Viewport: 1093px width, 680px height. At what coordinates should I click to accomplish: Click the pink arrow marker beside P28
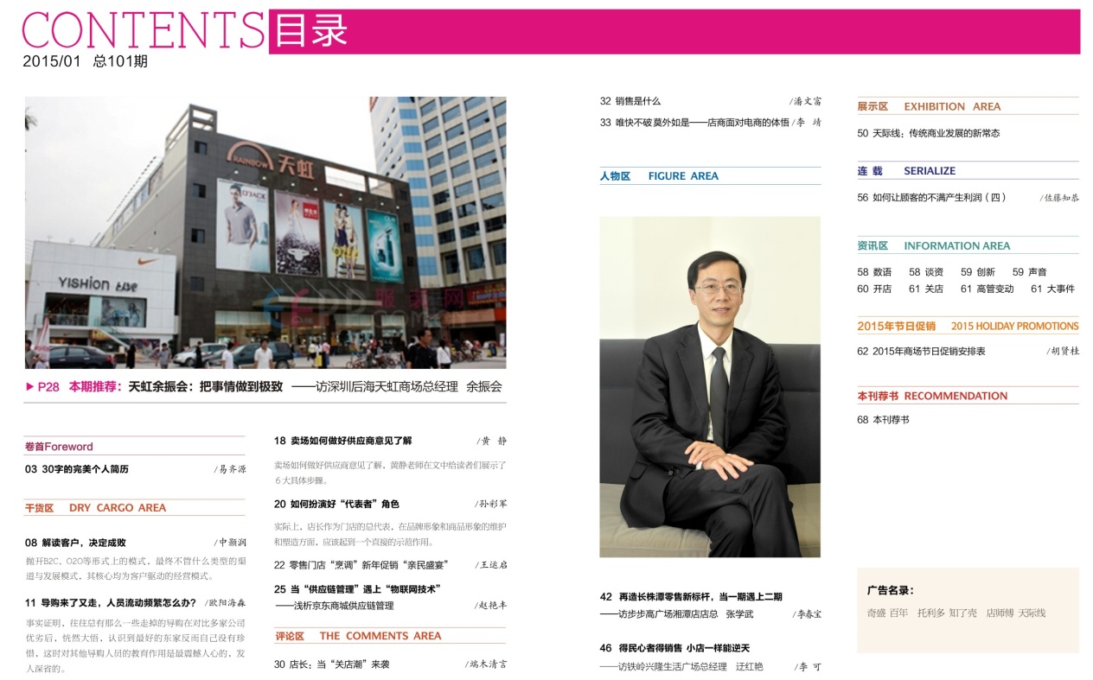30,387
